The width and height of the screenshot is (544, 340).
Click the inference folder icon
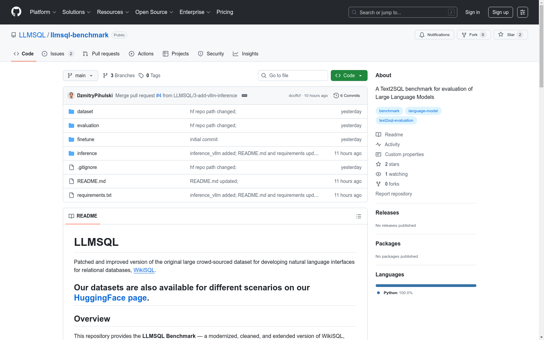71,153
